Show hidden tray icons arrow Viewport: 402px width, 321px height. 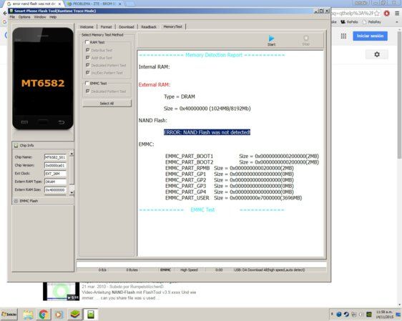333,314
